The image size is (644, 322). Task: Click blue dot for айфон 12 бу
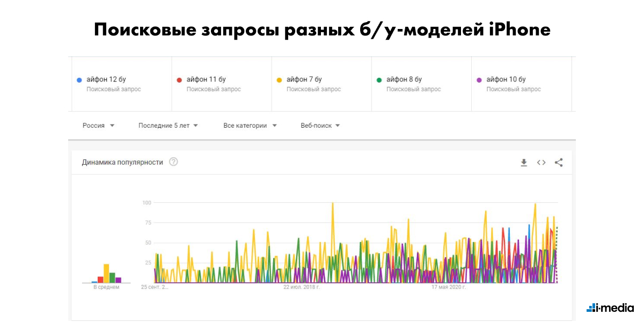tap(79, 80)
